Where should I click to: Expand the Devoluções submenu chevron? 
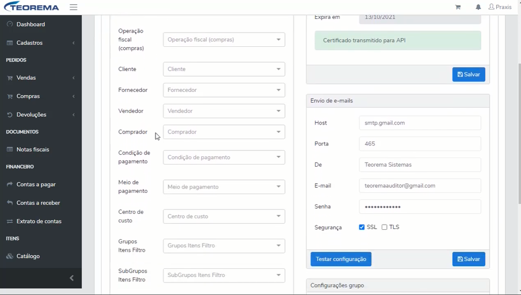(74, 115)
